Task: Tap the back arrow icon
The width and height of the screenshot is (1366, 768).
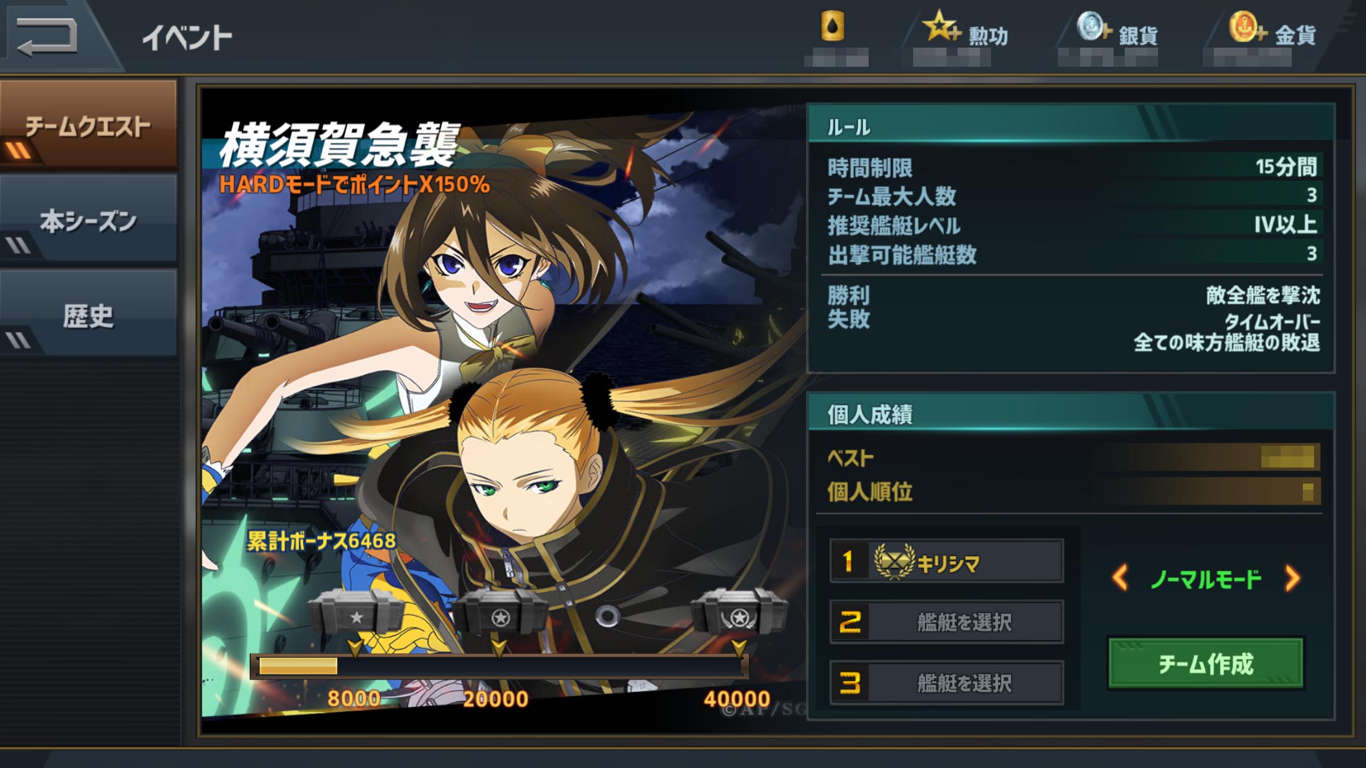Action: [46, 36]
